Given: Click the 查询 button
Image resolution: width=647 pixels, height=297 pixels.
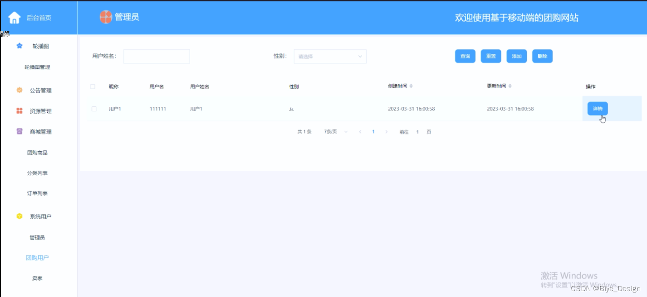Looking at the screenshot, I should click(465, 56).
